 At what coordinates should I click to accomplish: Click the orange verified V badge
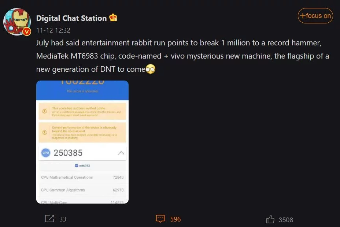pos(27,32)
